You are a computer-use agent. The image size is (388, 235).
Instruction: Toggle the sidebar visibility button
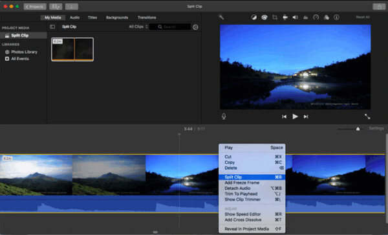click(52, 27)
